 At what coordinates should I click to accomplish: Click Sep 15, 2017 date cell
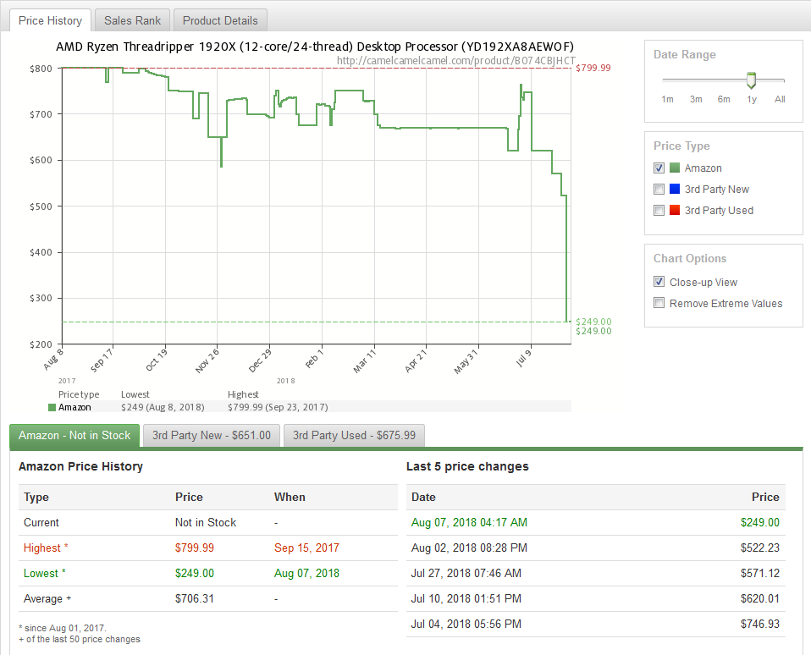[306, 548]
